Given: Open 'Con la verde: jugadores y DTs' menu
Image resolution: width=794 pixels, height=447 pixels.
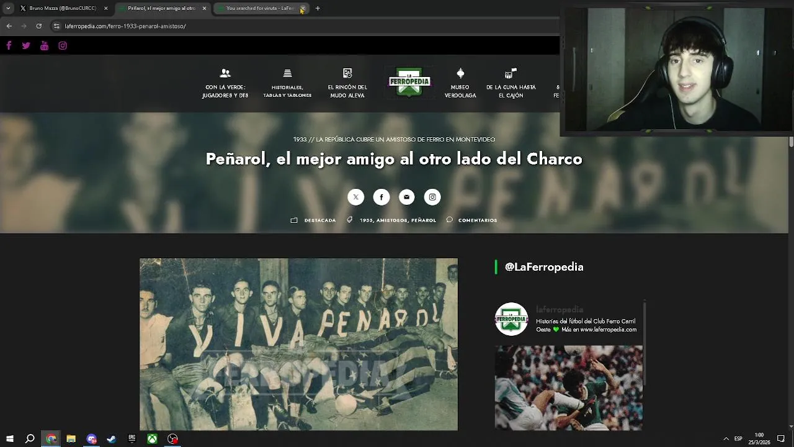Looking at the screenshot, I should point(225,83).
